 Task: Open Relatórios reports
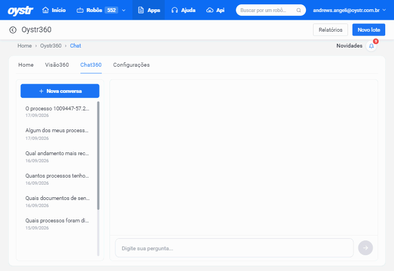331,30
